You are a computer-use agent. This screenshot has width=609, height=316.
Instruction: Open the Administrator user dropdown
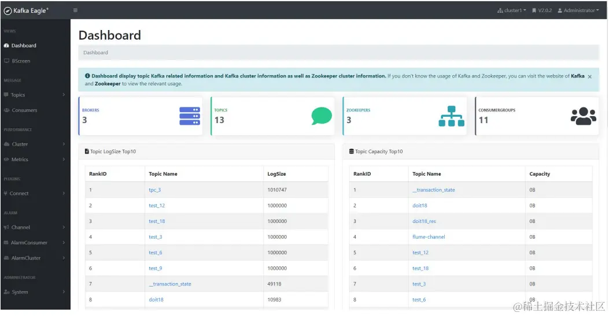[x=578, y=10]
